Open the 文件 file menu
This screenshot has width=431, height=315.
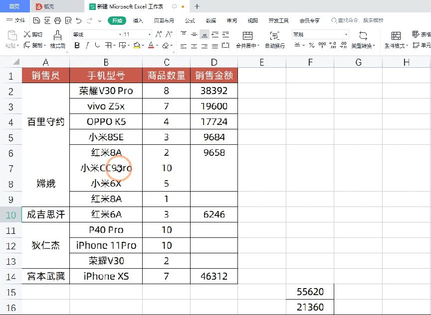pyautogui.click(x=15, y=20)
